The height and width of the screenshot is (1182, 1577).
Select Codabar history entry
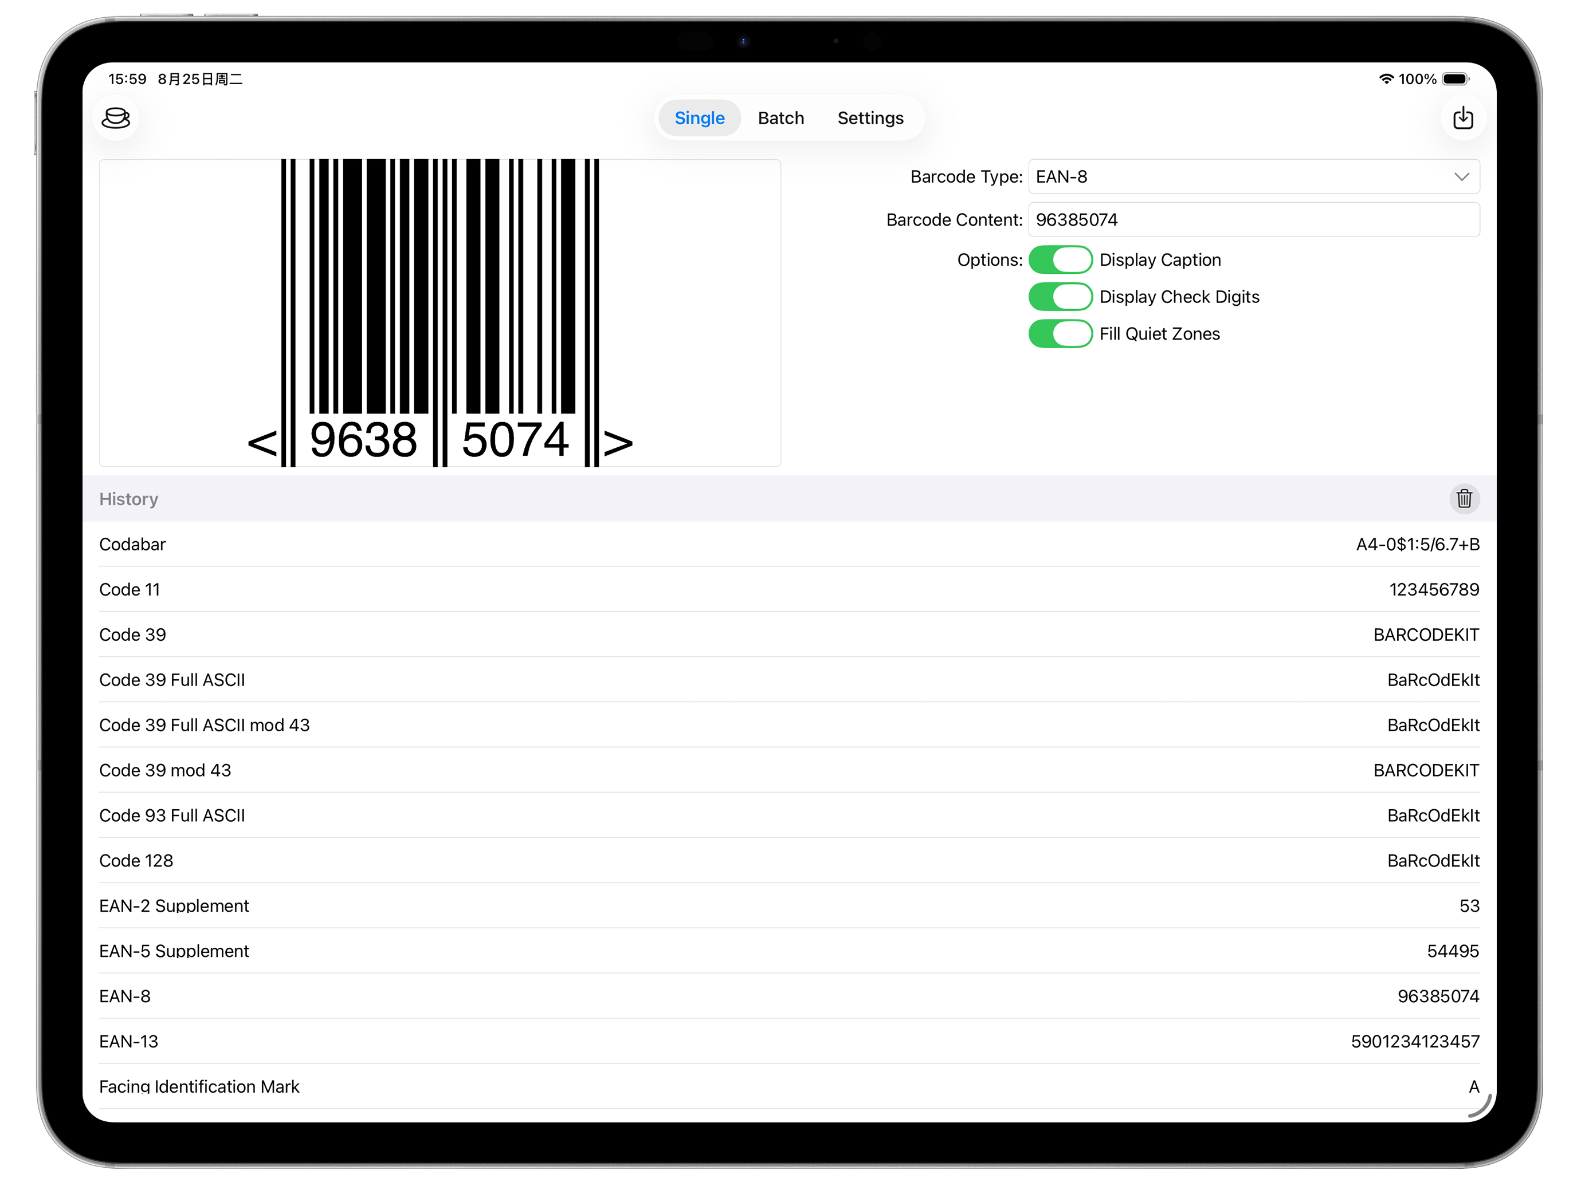(789, 545)
